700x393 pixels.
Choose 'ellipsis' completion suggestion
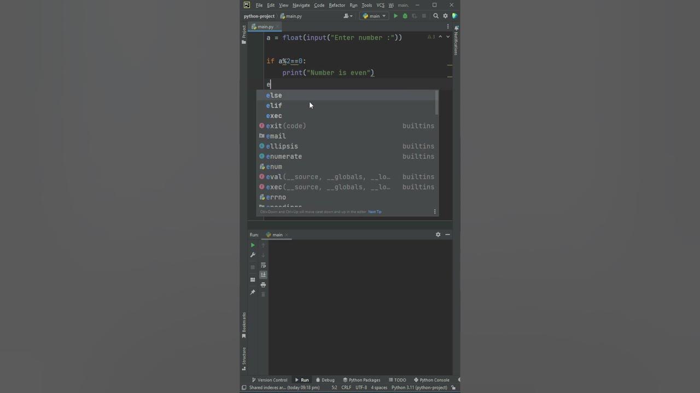(346, 146)
